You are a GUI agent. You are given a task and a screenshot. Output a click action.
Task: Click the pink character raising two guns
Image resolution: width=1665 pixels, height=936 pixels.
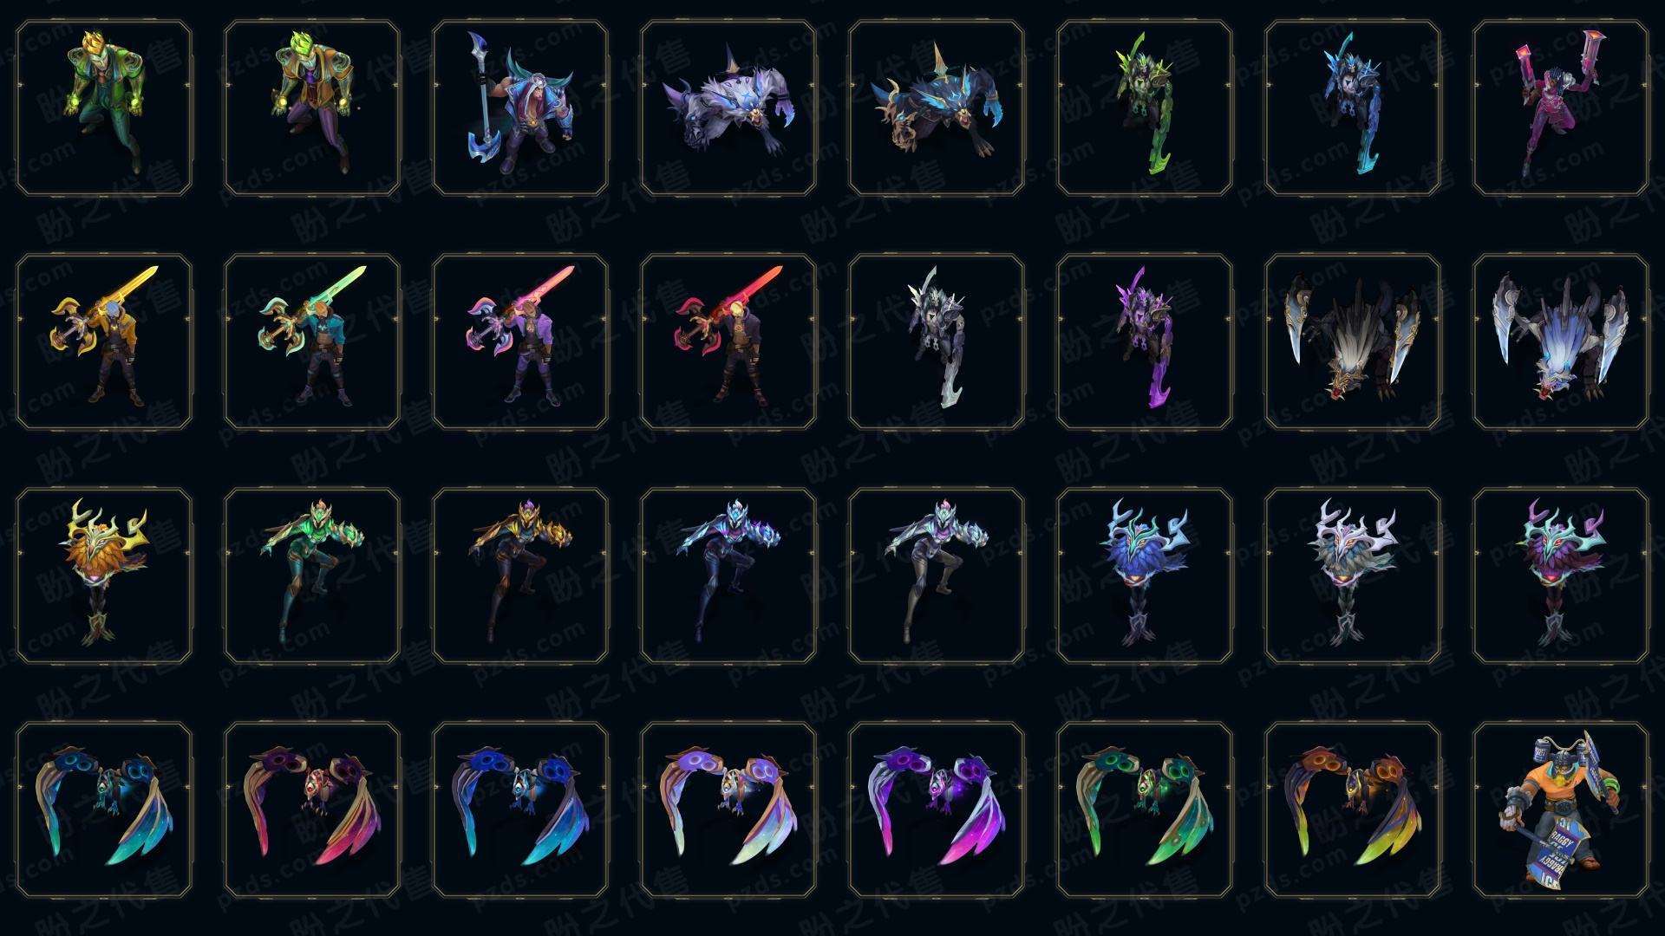1561,107
